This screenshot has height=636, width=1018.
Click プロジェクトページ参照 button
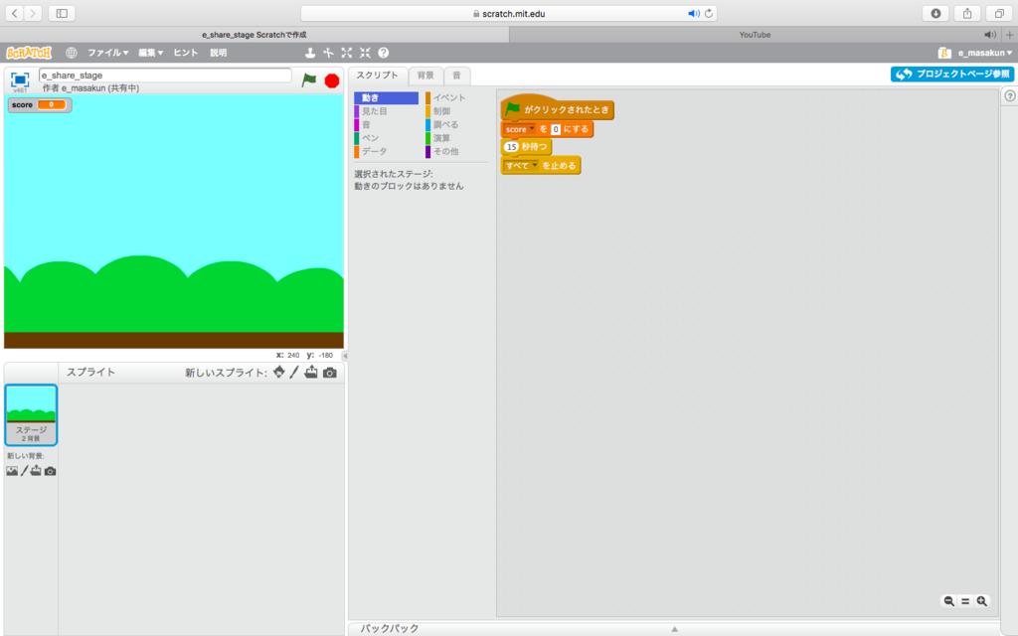(951, 74)
